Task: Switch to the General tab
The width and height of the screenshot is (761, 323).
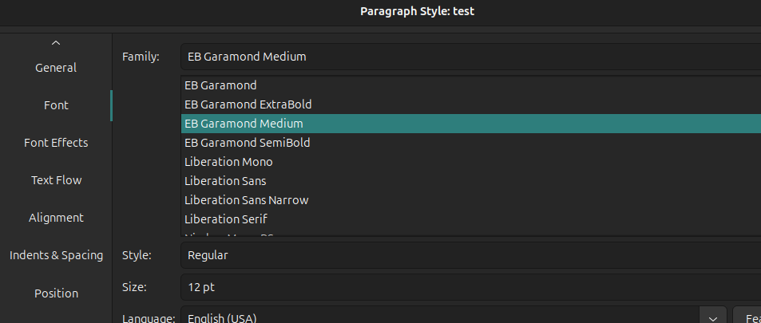Action: (x=56, y=68)
